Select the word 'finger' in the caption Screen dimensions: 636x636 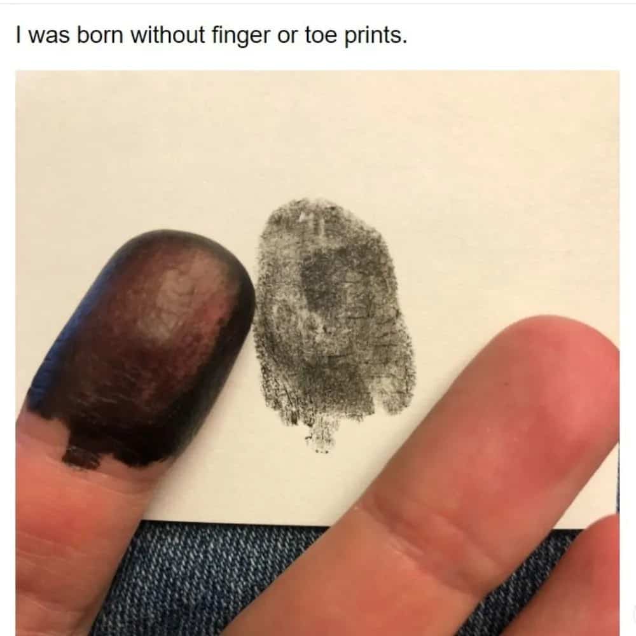[x=240, y=36]
